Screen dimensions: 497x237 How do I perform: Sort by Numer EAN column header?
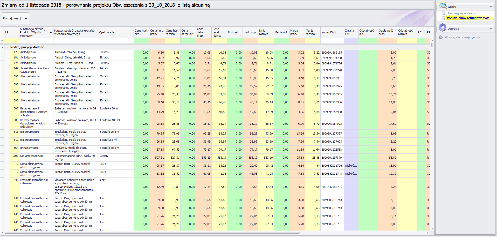328,32
